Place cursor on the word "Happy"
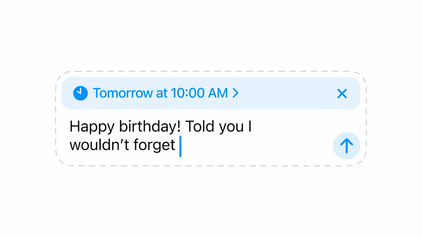422x237 pixels. pyautogui.click(x=92, y=127)
